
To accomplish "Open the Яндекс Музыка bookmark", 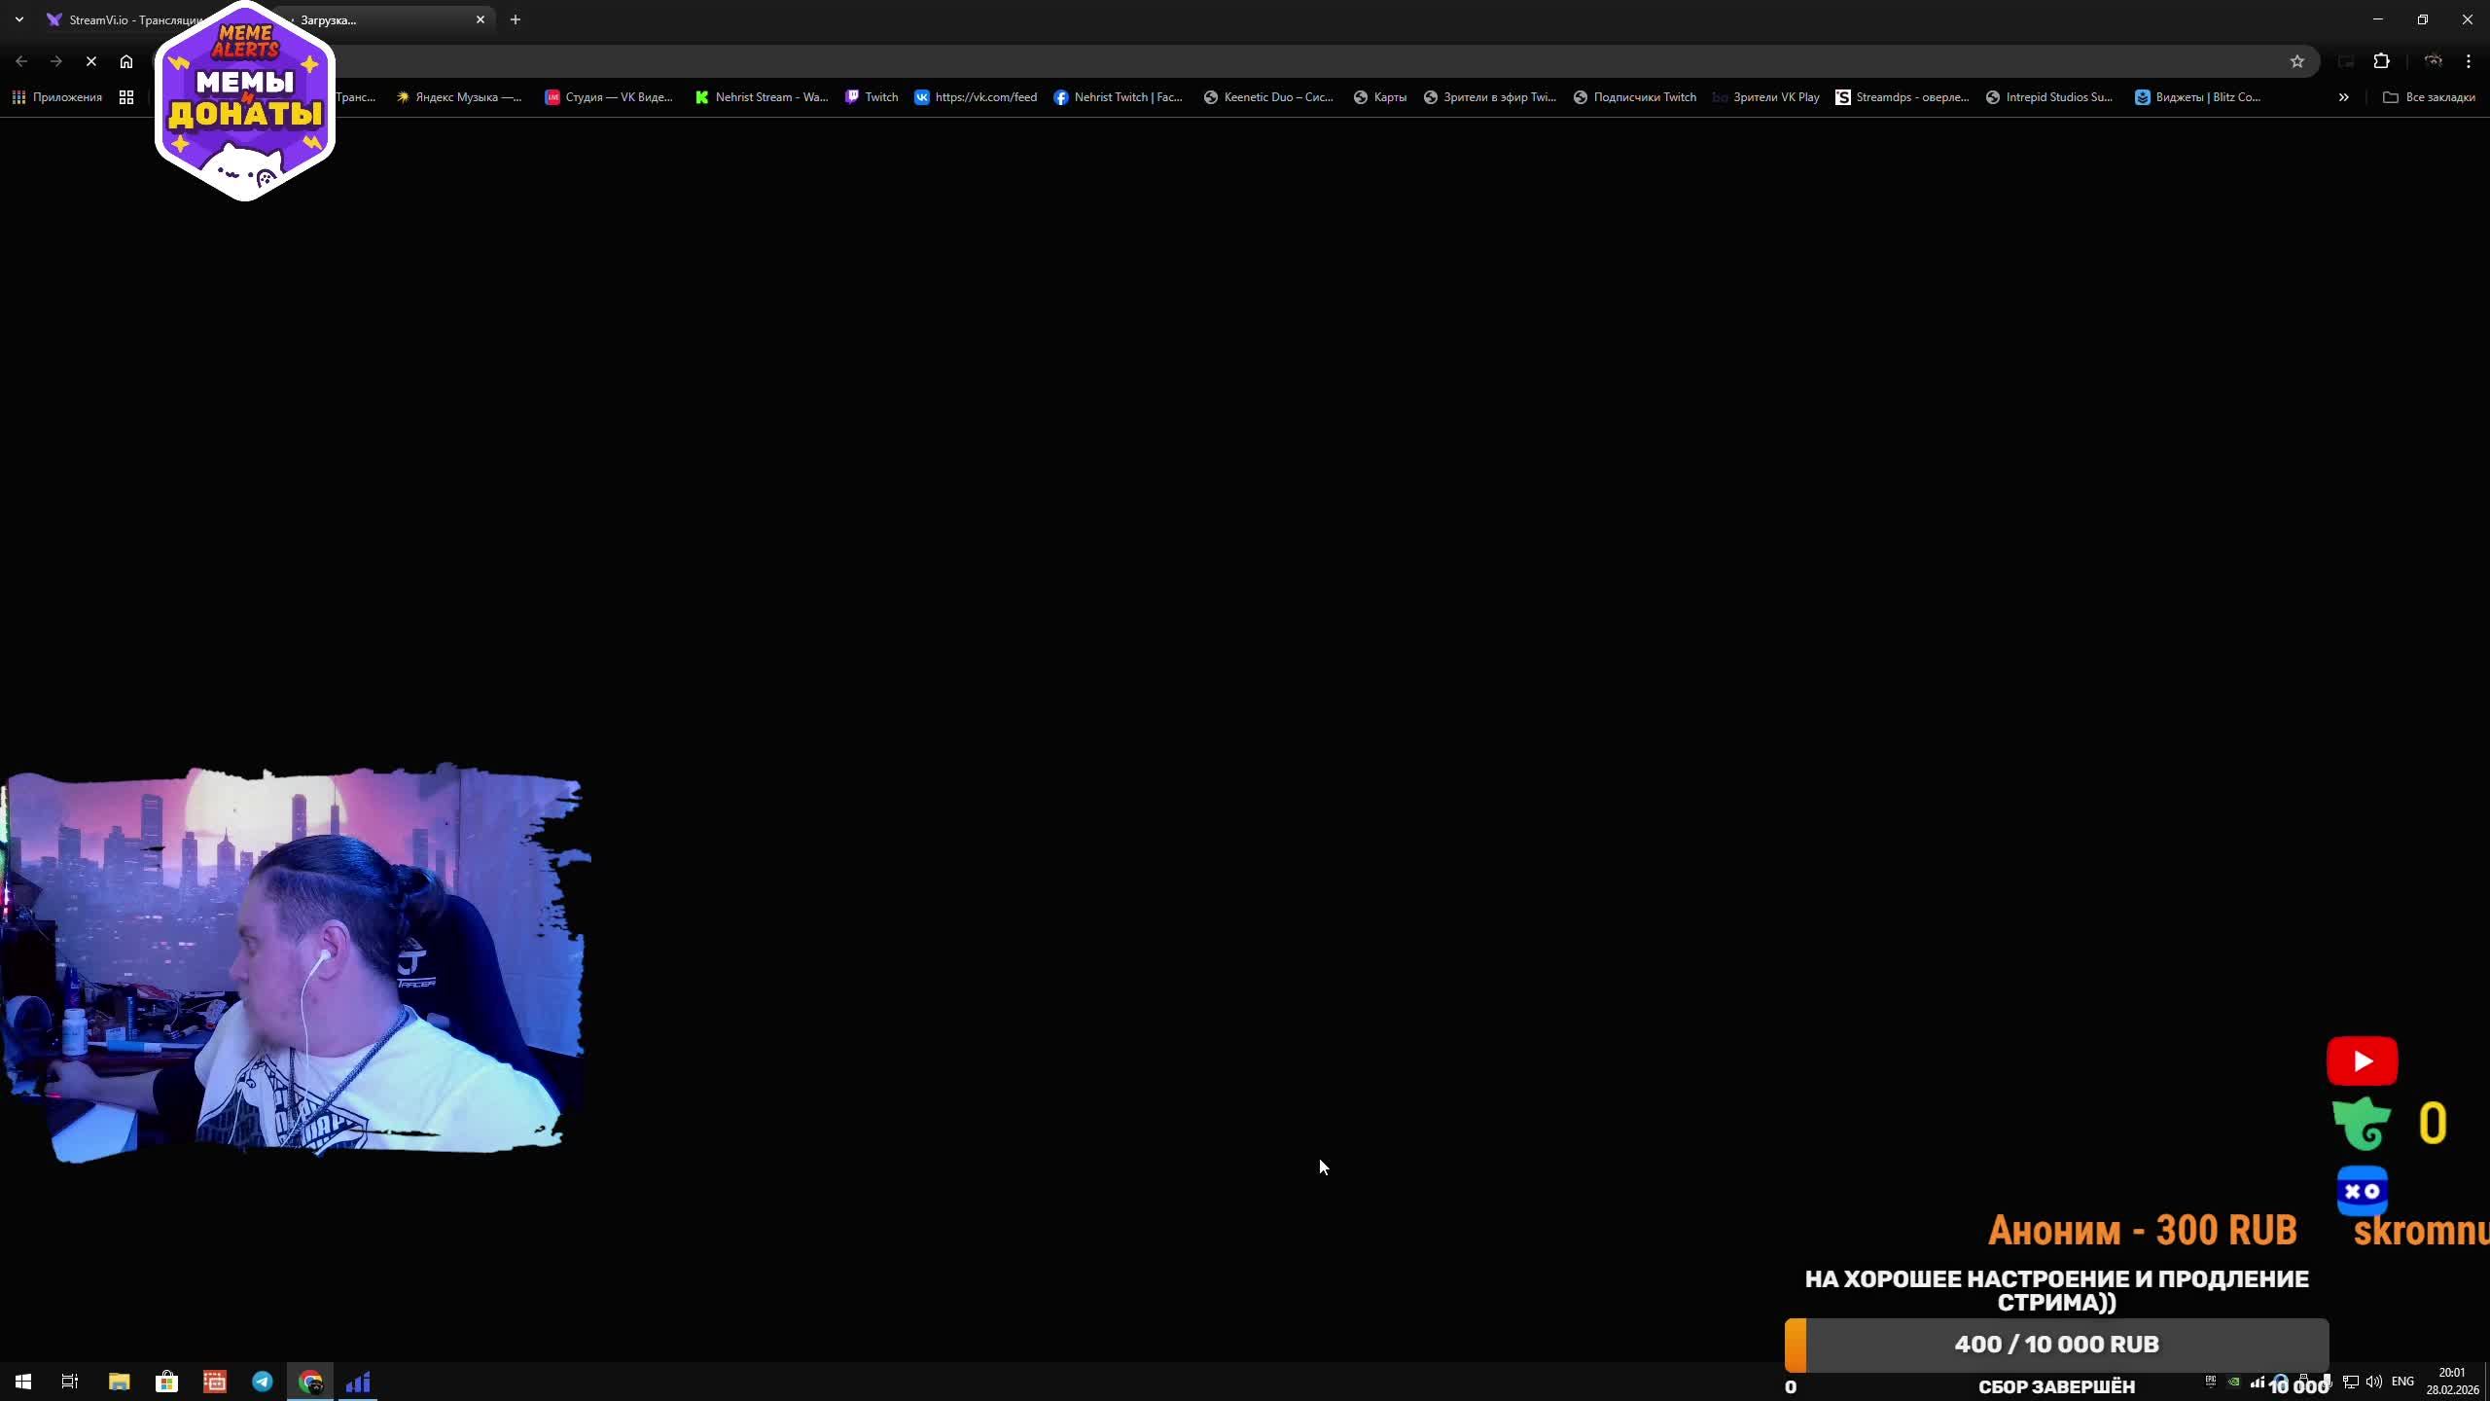I will click(459, 97).
